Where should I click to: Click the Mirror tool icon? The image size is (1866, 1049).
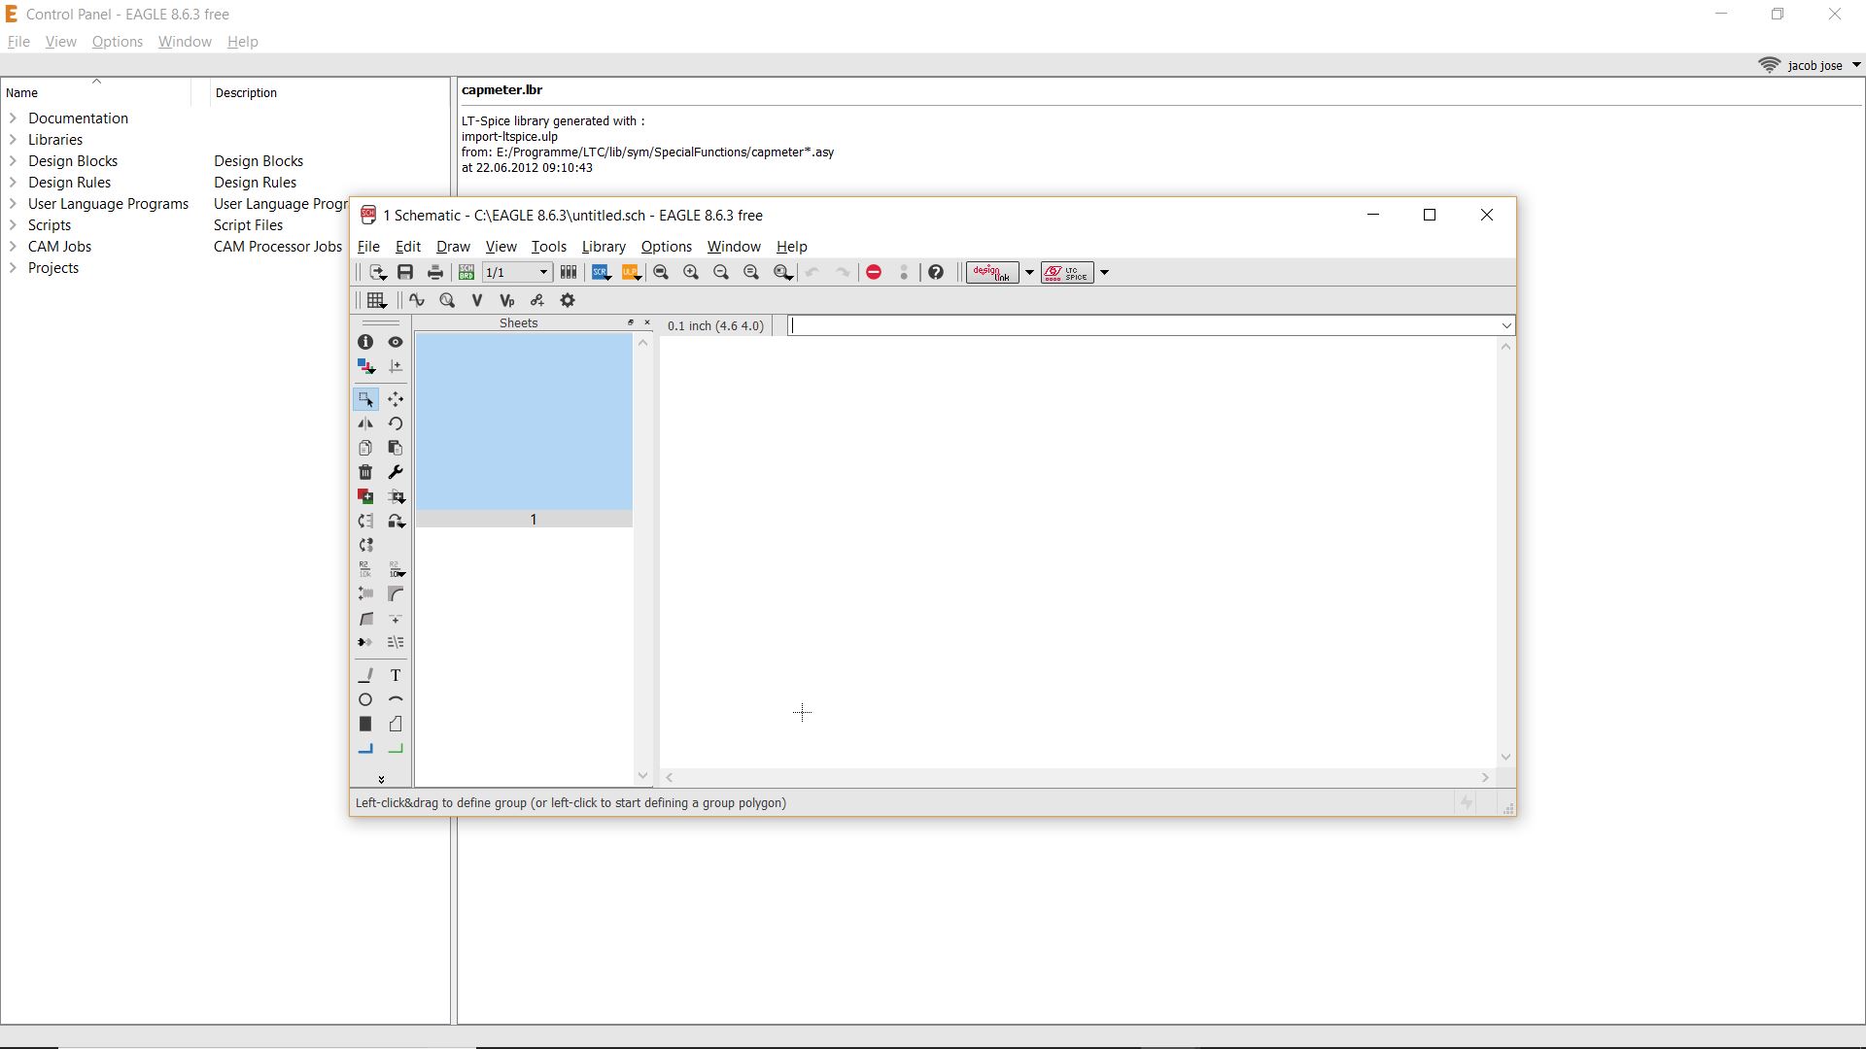pos(365,424)
